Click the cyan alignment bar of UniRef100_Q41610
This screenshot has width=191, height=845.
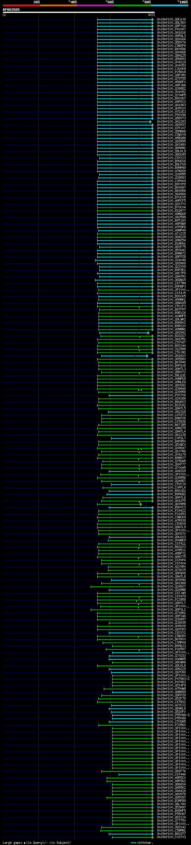[124, 356]
